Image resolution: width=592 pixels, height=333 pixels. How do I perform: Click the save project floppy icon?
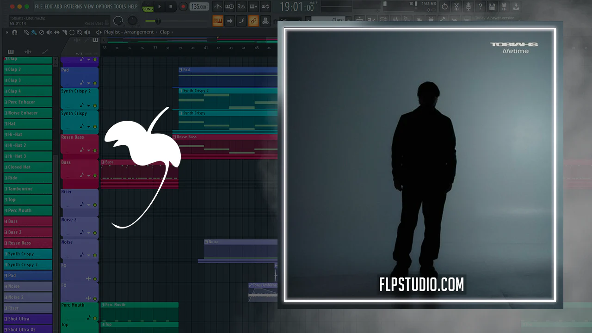pos(493,7)
